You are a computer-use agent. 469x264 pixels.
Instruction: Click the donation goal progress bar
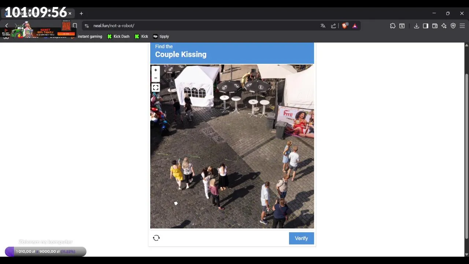[45, 252]
